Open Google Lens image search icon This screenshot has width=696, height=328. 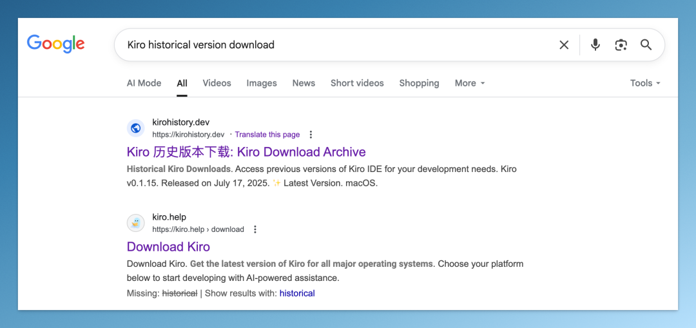coord(621,45)
